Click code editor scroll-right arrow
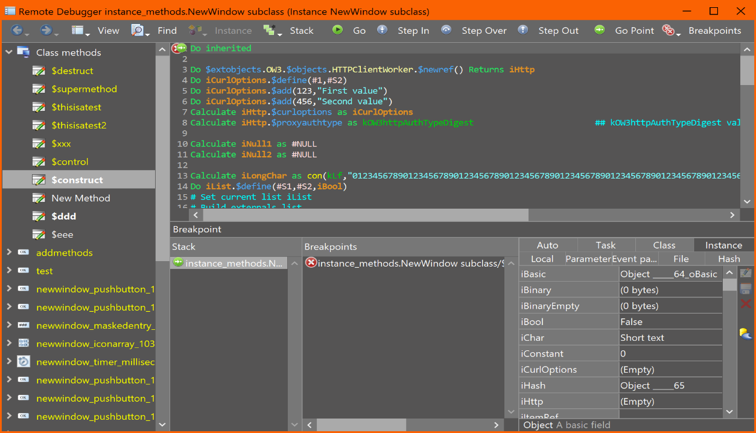Screen dimensions: 756x433 click(732, 215)
